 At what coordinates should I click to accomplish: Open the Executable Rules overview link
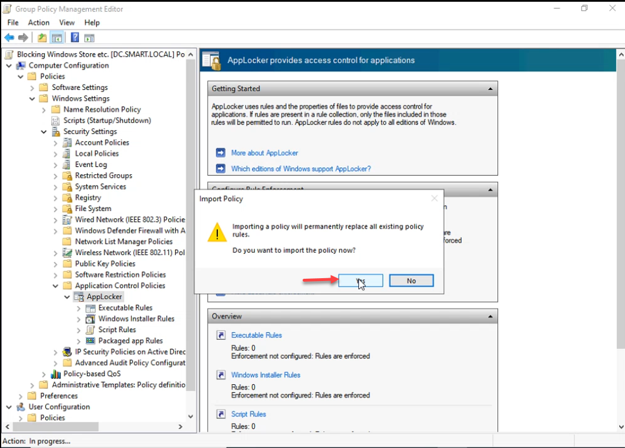pos(256,335)
